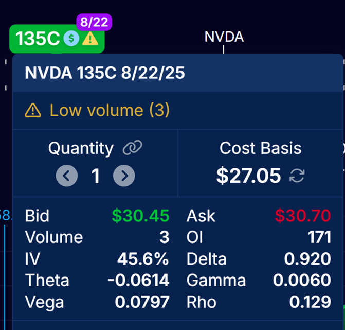Click the low volume warning icon

[33, 110]
